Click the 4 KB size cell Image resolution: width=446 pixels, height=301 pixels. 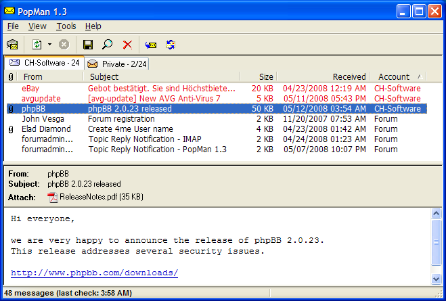click(x=265, y=129)
